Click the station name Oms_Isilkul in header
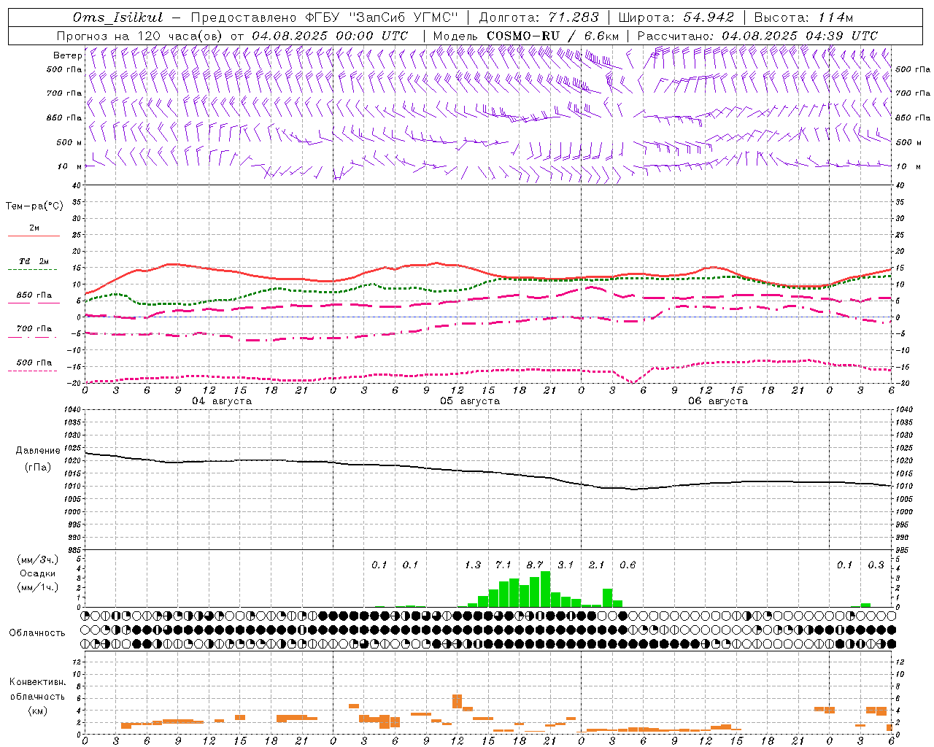The image size is (934, 747). (117, 18)
